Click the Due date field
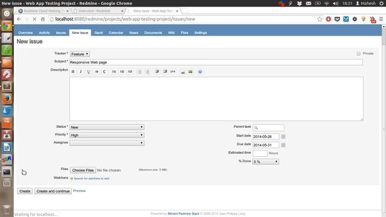The width and height of the screenshot is (386, 217). pyautogui.click(x=266, y=145)
